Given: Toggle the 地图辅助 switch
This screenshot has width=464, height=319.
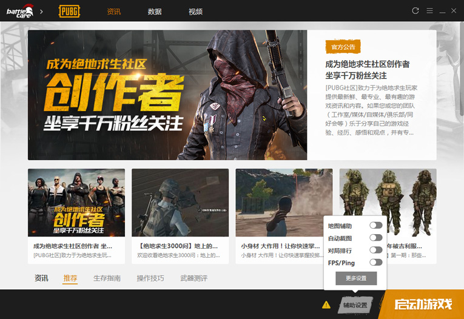Looking at the screenshot, I should pos(376,226).
